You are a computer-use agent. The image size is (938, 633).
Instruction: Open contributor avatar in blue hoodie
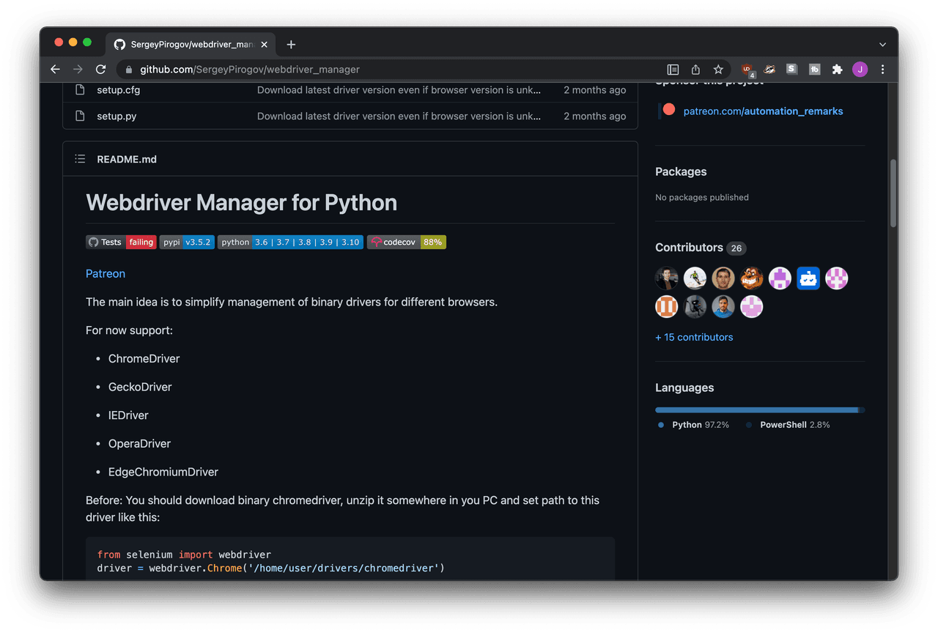(723, 306)
